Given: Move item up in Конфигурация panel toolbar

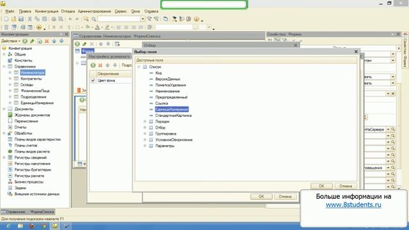Looking at the screenshot, I should (x=54, y=41).
